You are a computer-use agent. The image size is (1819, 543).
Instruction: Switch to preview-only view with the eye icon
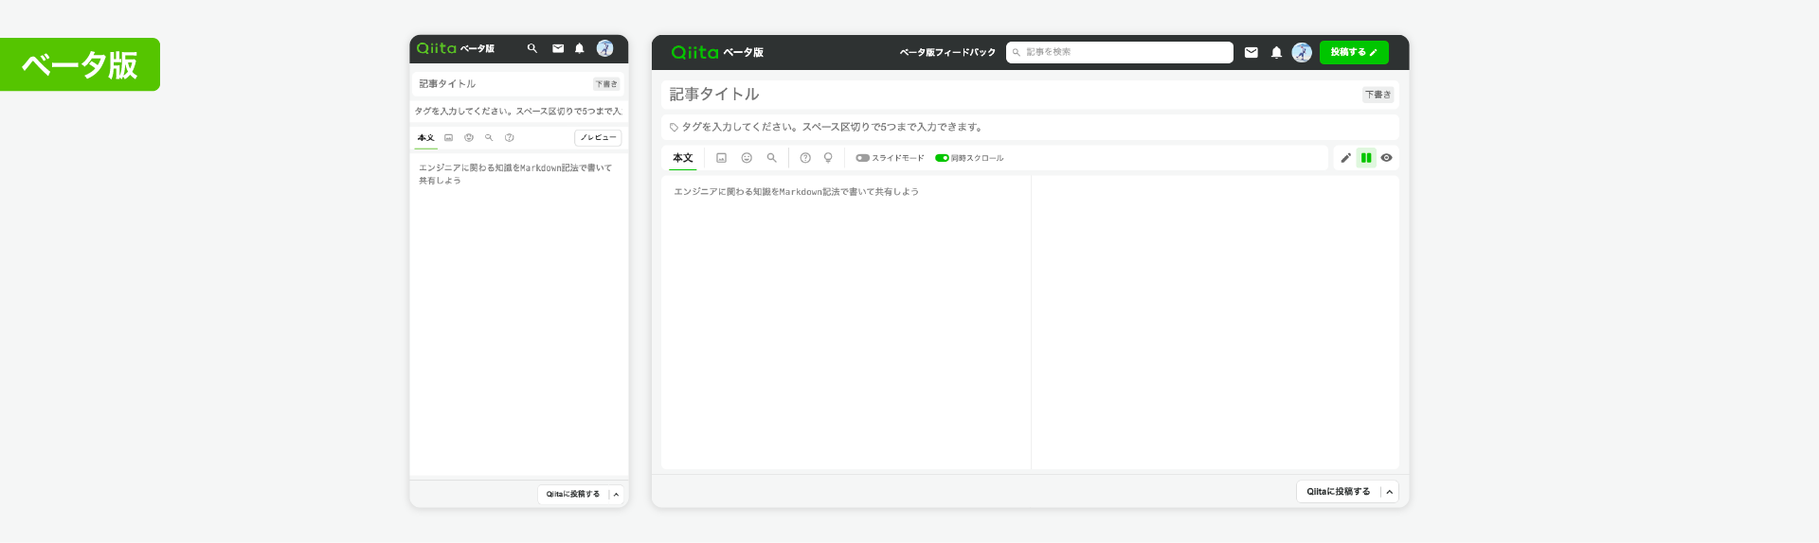[x=1387, y=158]
